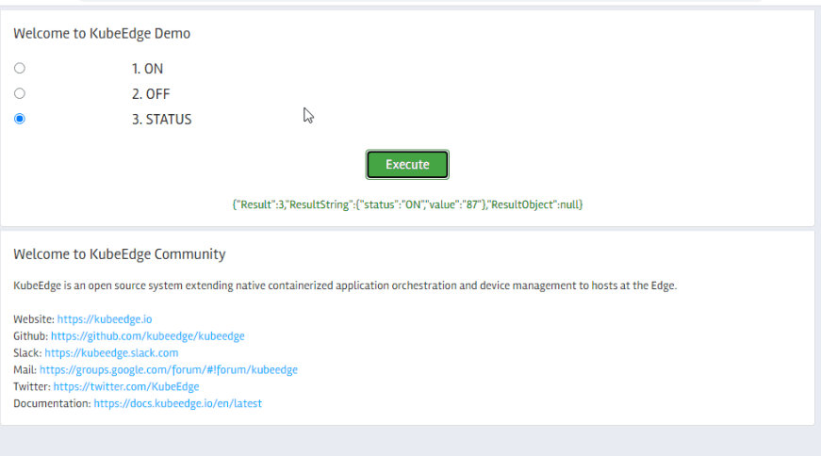Click the KubeEdge open source description paragraph
821x456 pixels.
(345, 285)
